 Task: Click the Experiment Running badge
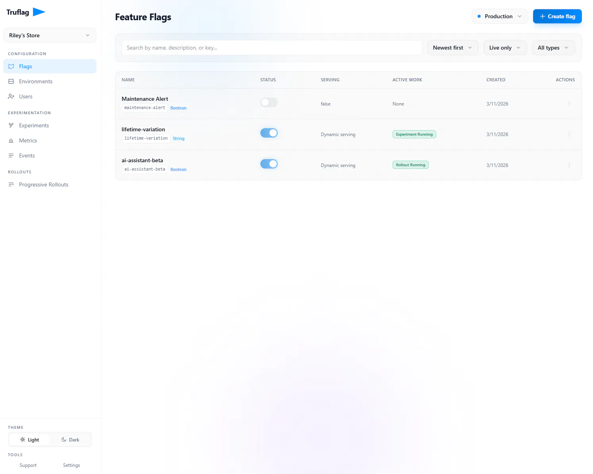click(x=414, y=134)
